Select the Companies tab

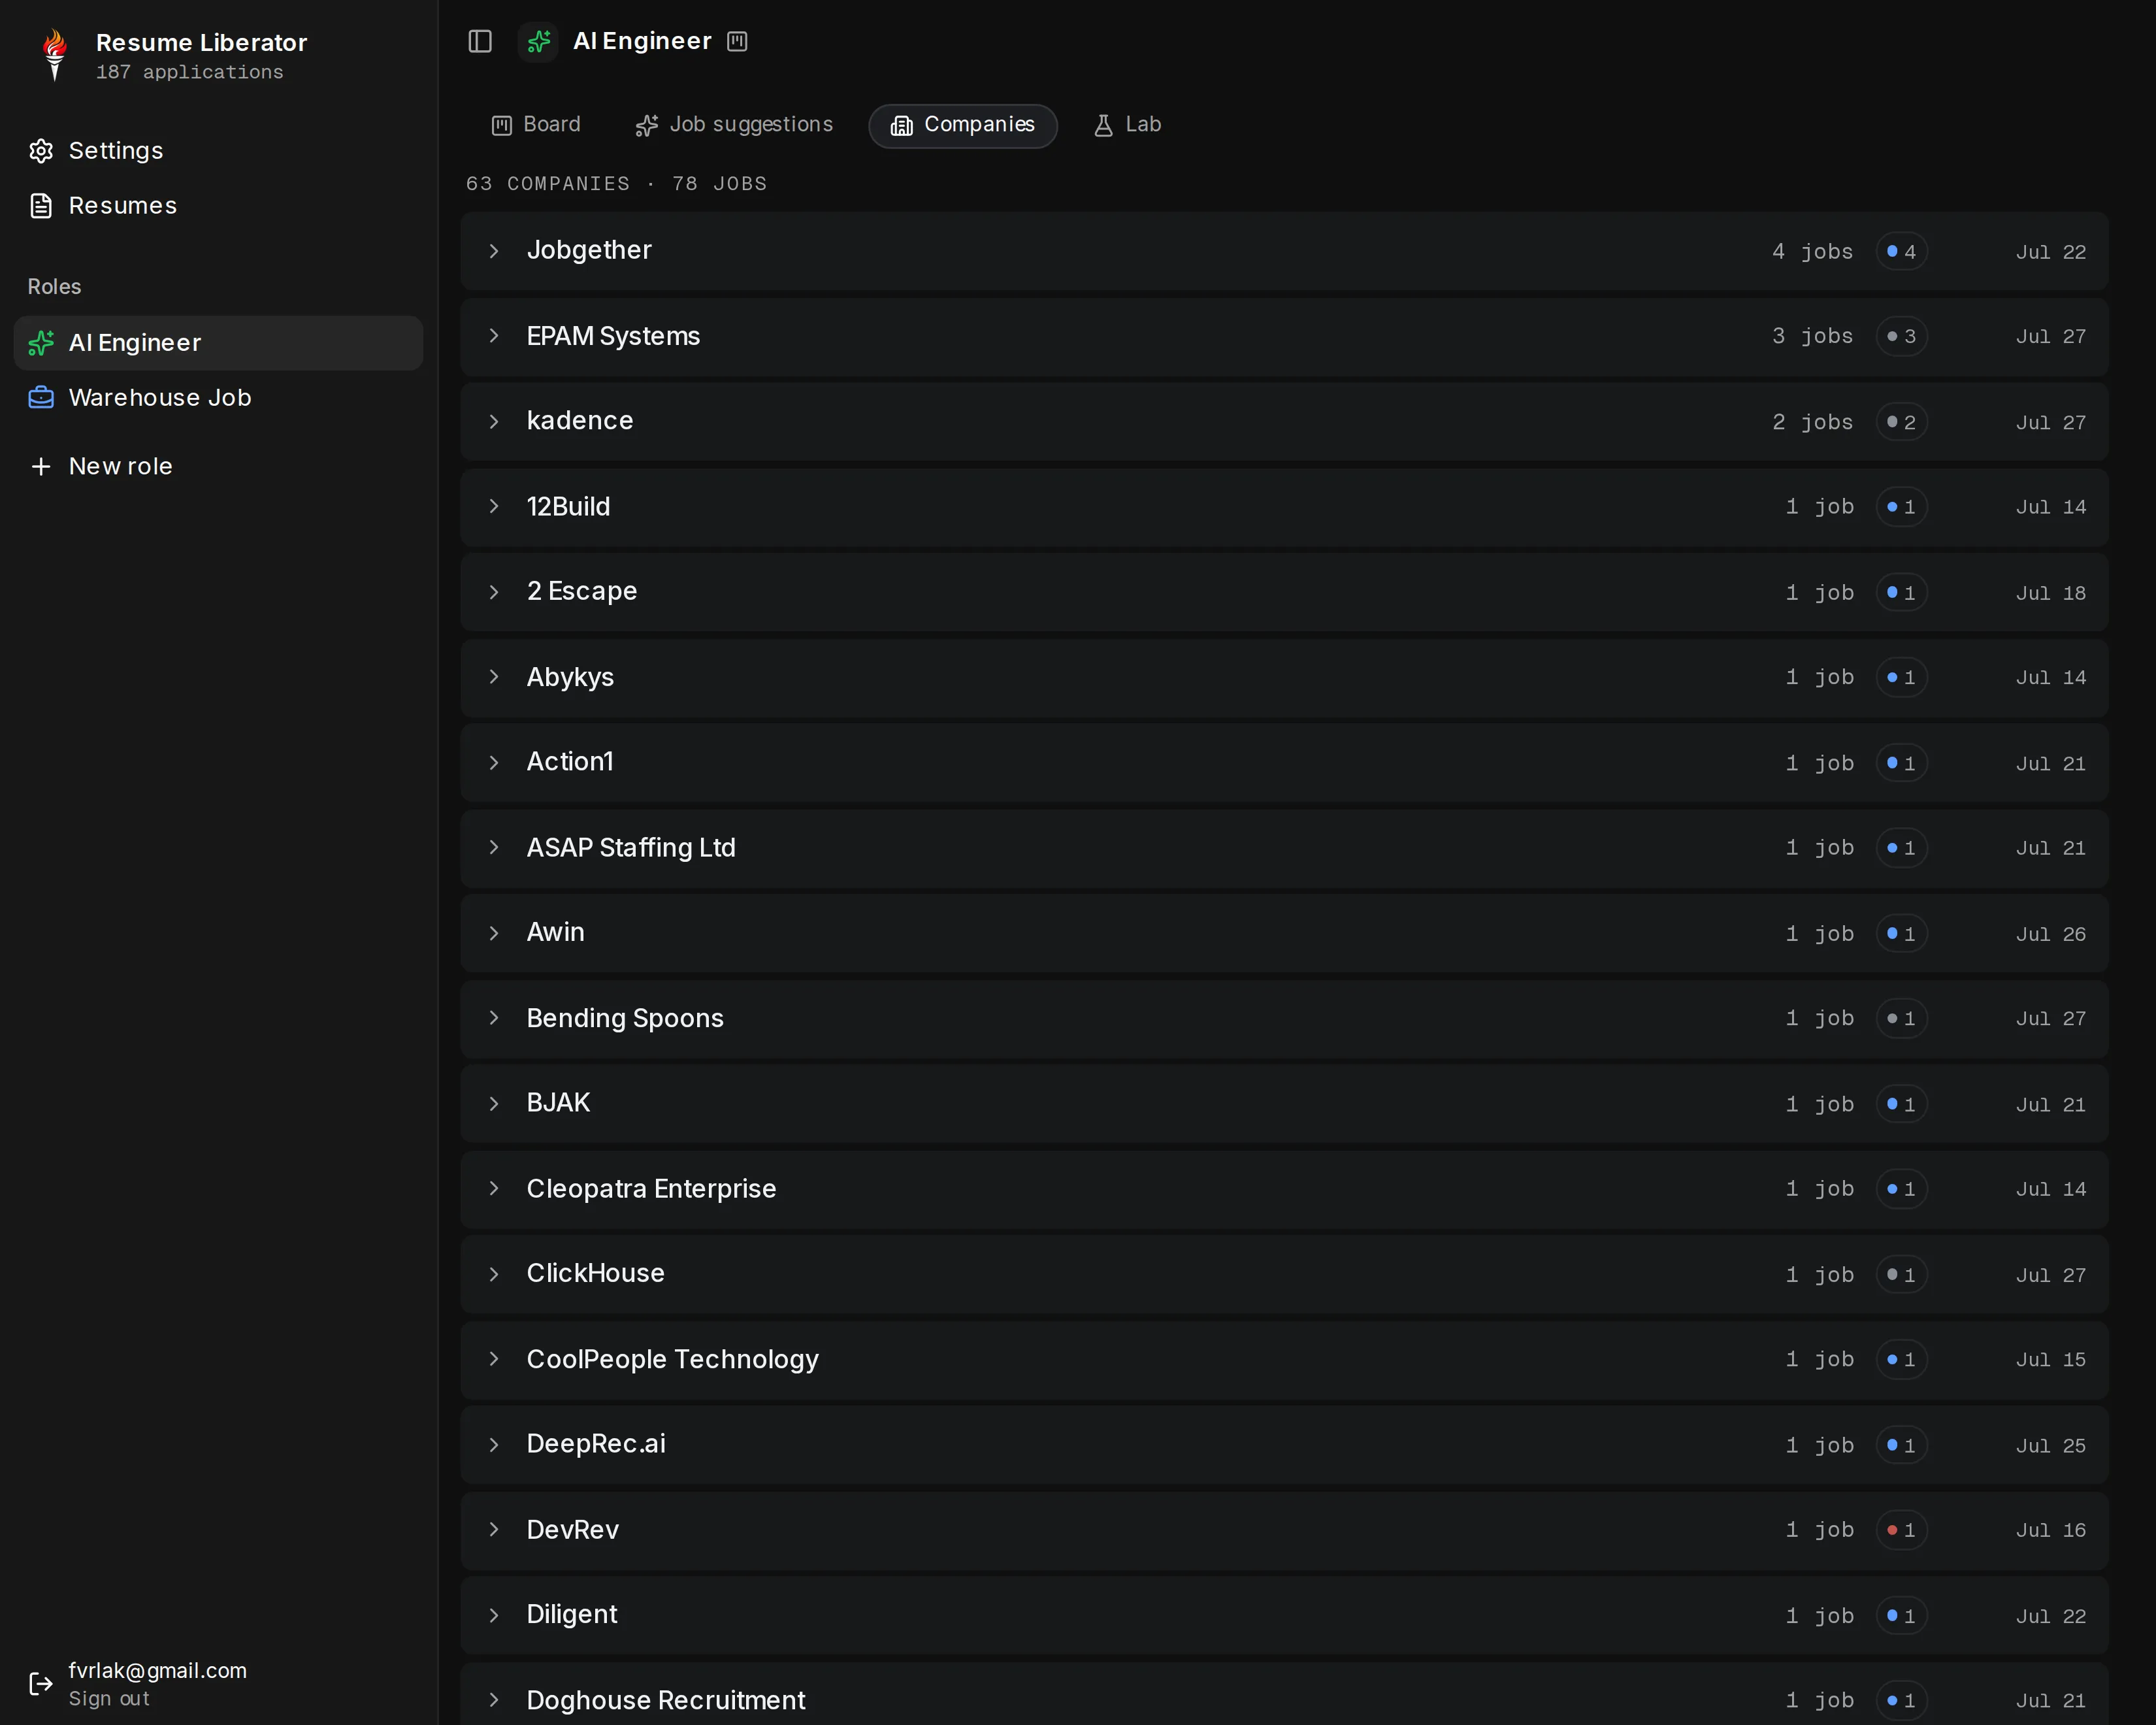click(x=963, y=125)
